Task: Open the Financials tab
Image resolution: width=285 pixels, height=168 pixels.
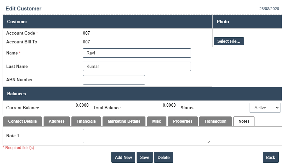Action: coord(86,121)
